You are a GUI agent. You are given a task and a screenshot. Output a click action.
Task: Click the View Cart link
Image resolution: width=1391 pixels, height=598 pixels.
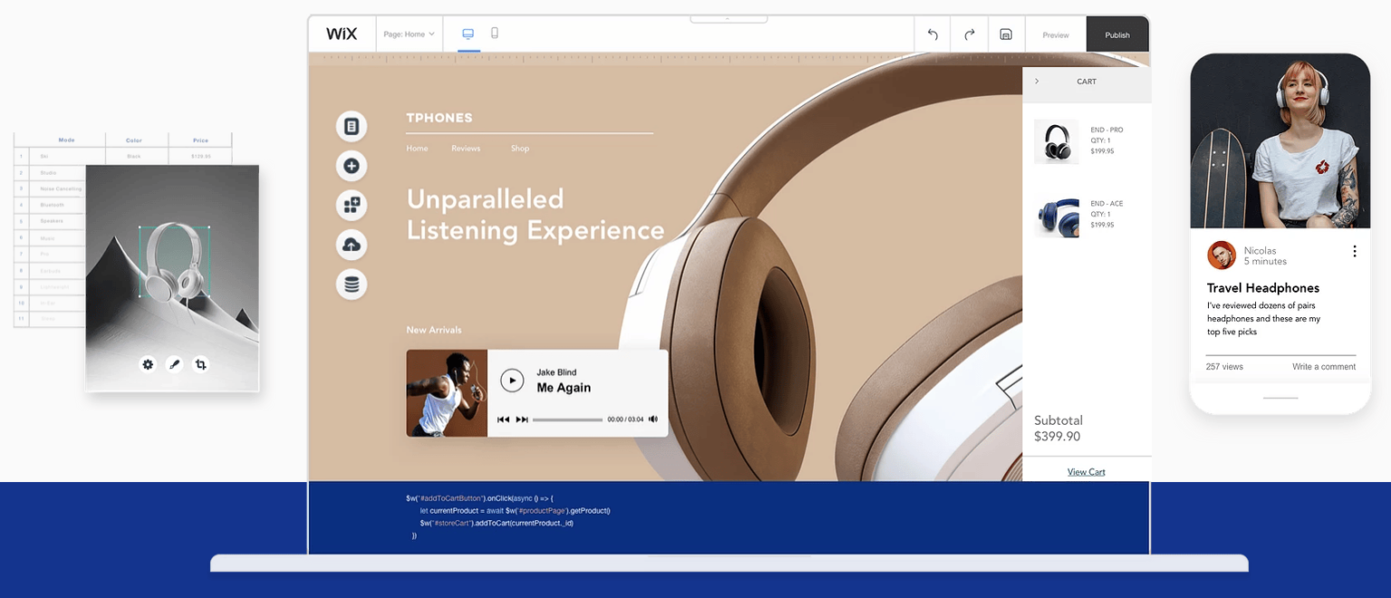point(1086,472)
